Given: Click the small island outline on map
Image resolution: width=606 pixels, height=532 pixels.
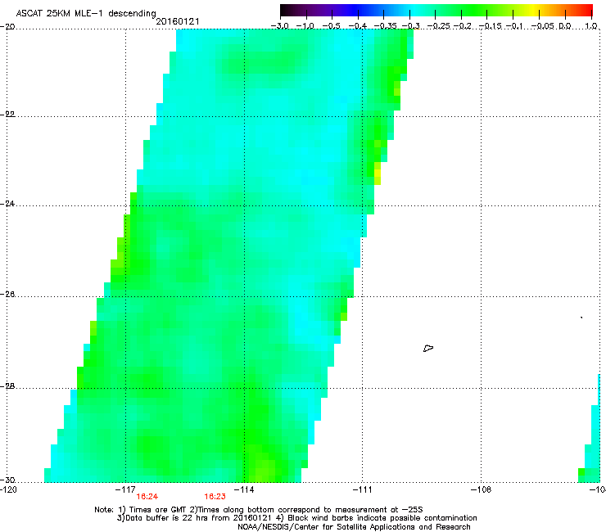Looking at the screenshot, I should pos(428,348).
